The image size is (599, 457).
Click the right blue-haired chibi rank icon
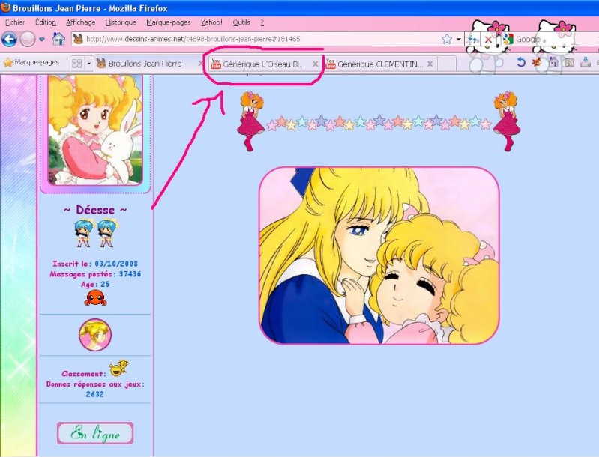coord(107,233)
